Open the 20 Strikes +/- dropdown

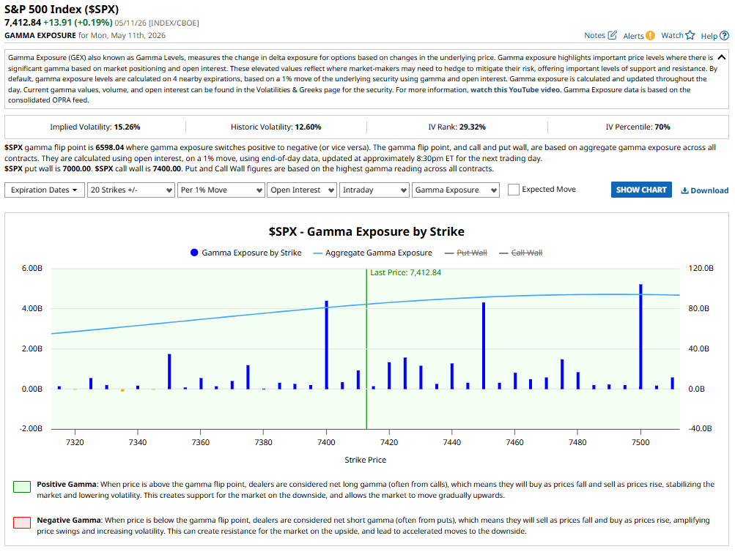(x=130, y=190)
